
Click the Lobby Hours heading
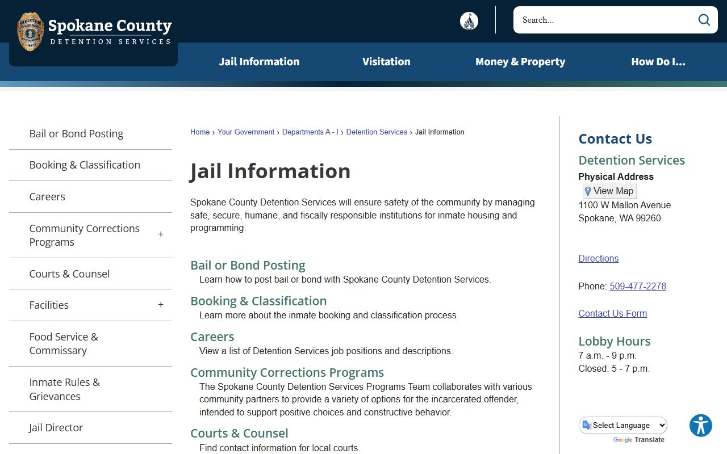coord(615,342)
